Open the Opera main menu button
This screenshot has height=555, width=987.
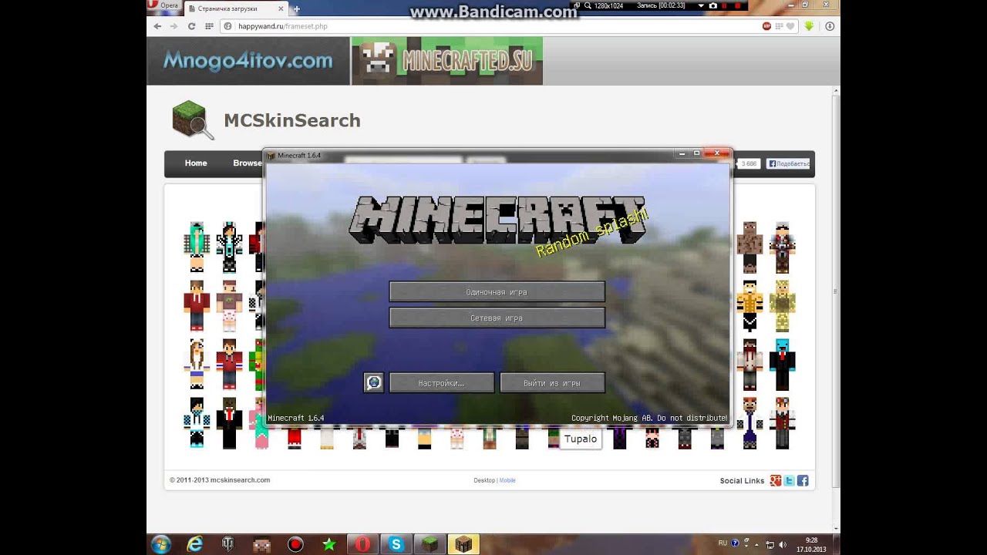click(163, 6)
